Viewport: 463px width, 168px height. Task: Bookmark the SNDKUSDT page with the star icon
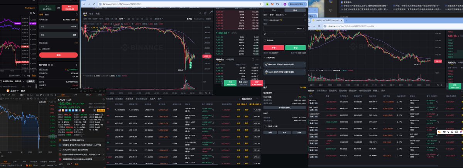click(x=260, y=4)
